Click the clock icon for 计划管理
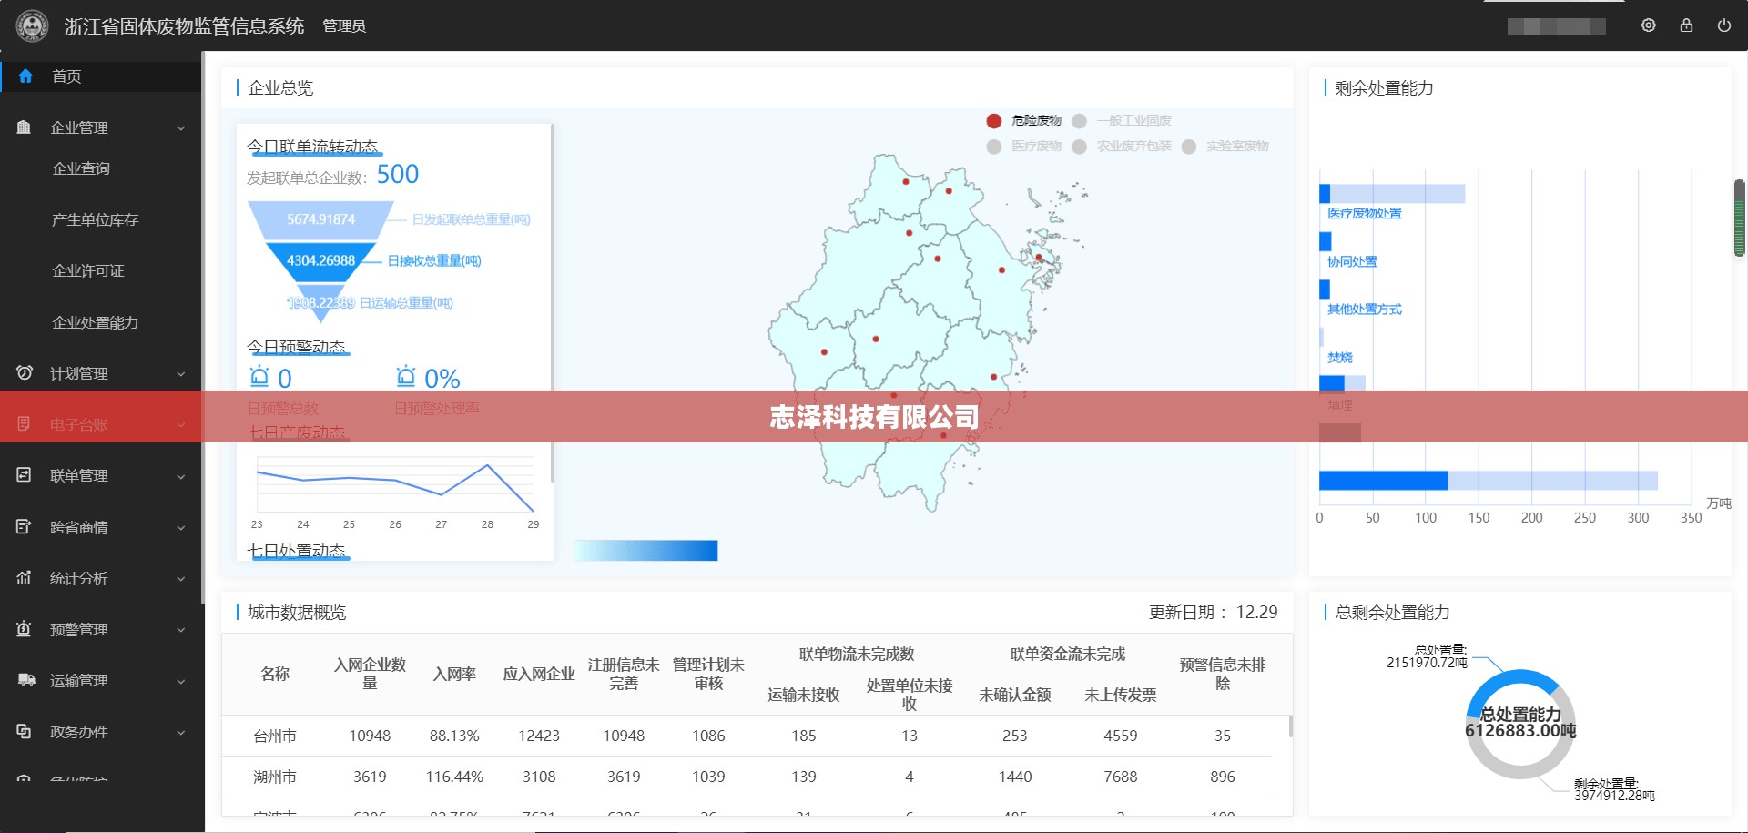This screenshot has width=1748, height=833. tap(24, 372)
